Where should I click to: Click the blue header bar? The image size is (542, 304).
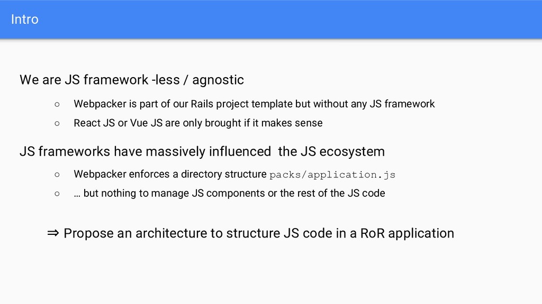pyautogui.click(x=271, y=20)
